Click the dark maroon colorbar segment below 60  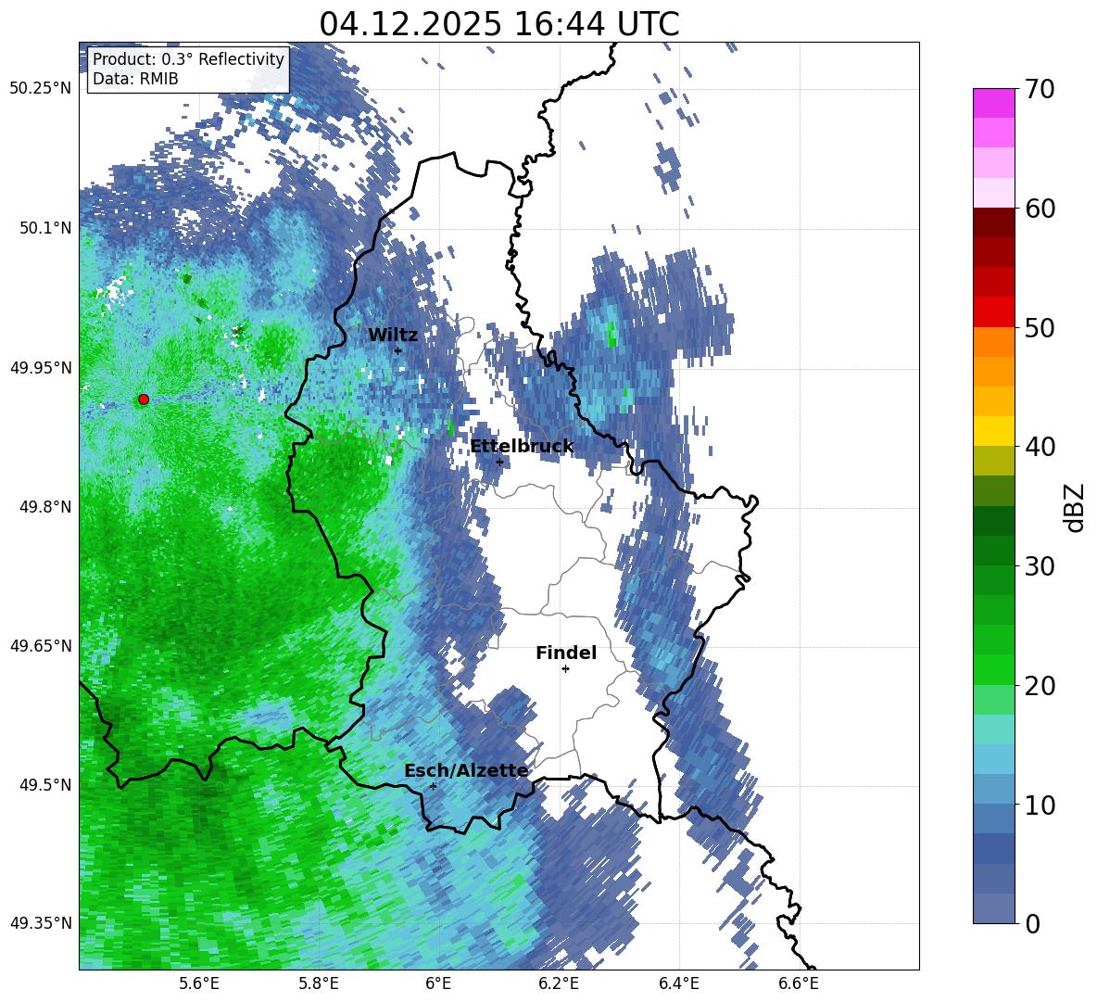pos(993,222)
